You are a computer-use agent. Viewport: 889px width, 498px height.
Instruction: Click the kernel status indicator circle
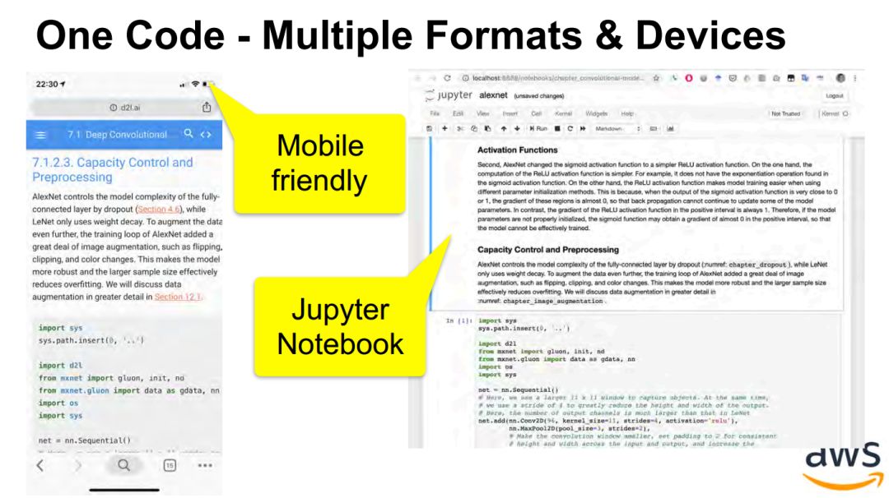[x=845, y=113]
